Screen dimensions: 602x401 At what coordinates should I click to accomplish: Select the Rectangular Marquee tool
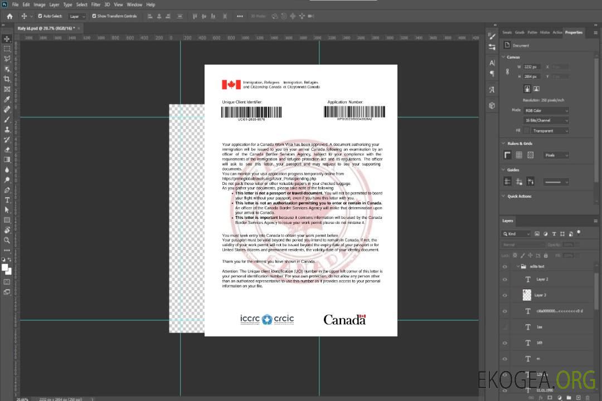7,49
